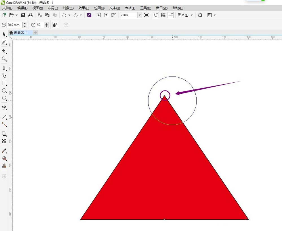Open the 窗口(W) menu
Image resolution: width=282 pixels, height=231 pixels.
(162, 8)
